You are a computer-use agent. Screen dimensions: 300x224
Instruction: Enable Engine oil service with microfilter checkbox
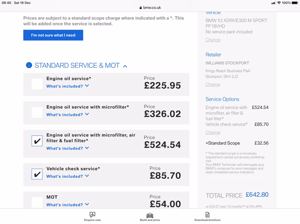37,112
